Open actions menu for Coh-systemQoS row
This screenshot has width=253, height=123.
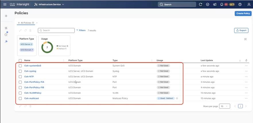coord(246,66)
